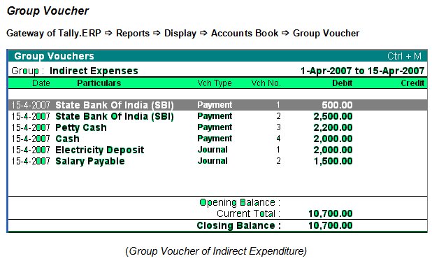Select the Payment voucher 1 row for 500.00
Screen dimensions: 432x261
click(x=217, y=105)
